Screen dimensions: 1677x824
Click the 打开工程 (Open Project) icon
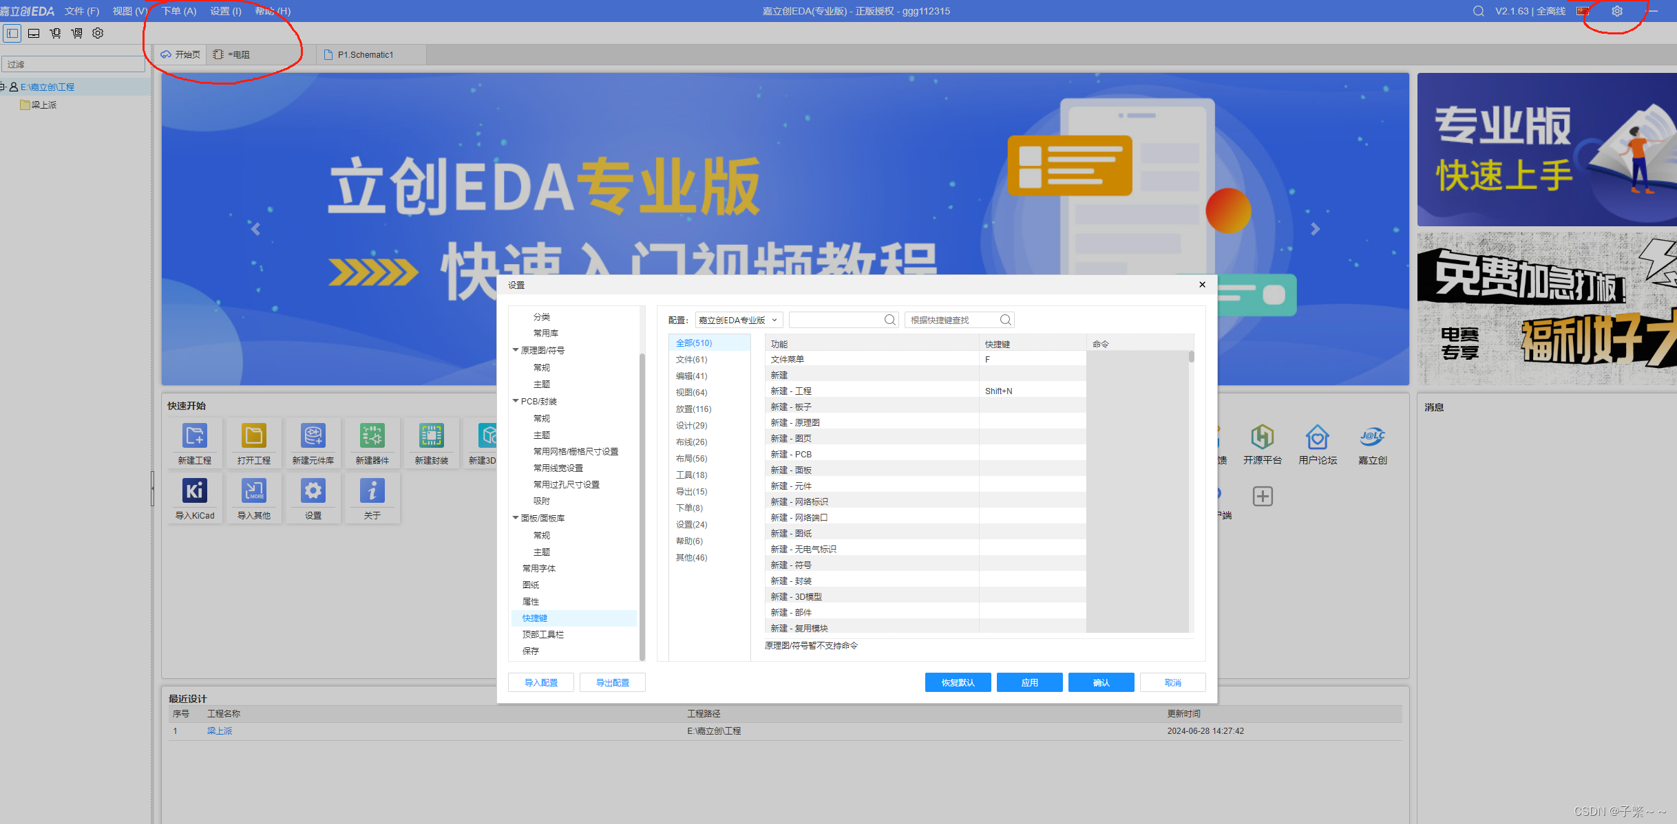[253, 436]
